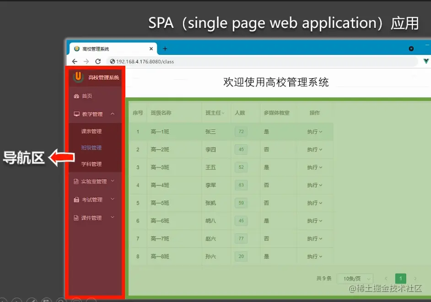Open 执行 dropdown for 高一8班
This screenshot has width=431, height=302.
click(x=314, y=256)
